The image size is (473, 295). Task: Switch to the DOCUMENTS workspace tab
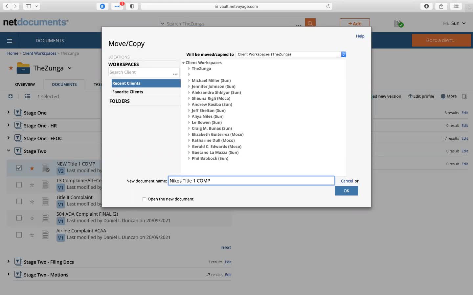point(64,84)
